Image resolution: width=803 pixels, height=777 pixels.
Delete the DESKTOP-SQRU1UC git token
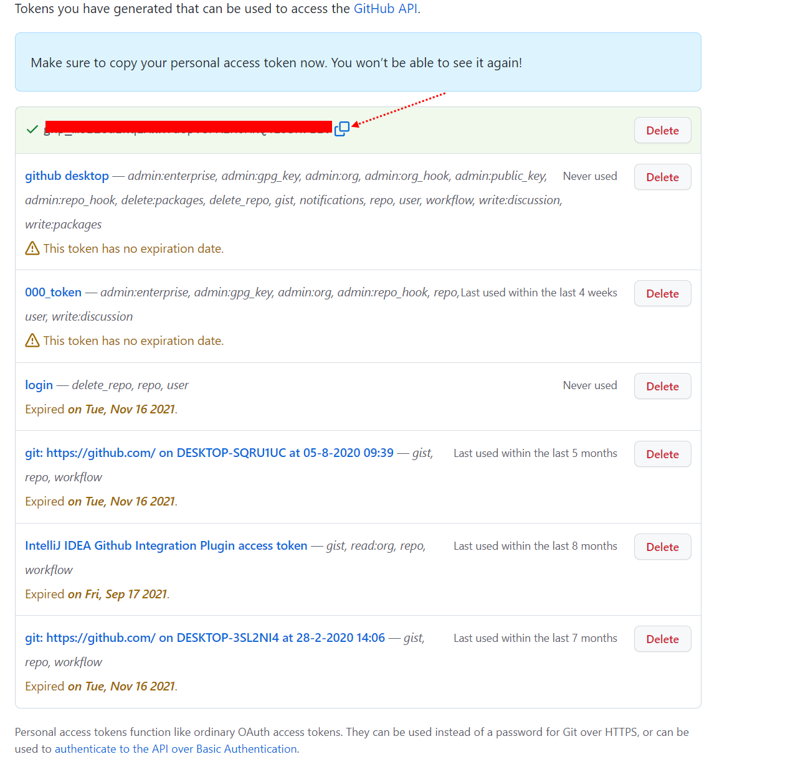pyautogui.click(x=662, y=454)
